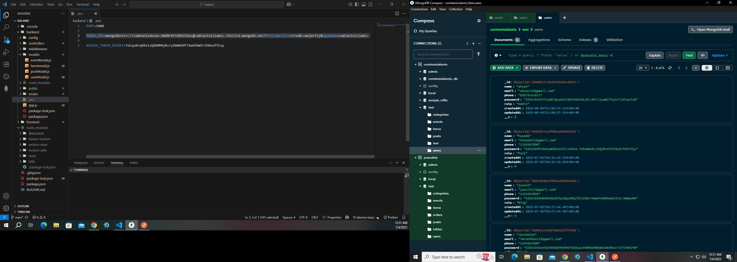Open Run and Debug view

[6, 52]
